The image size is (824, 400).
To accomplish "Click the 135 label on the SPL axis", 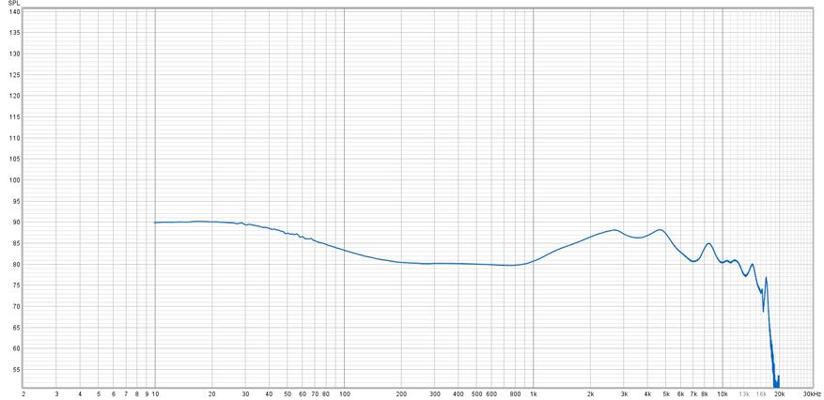I will (x=14, y=33).
